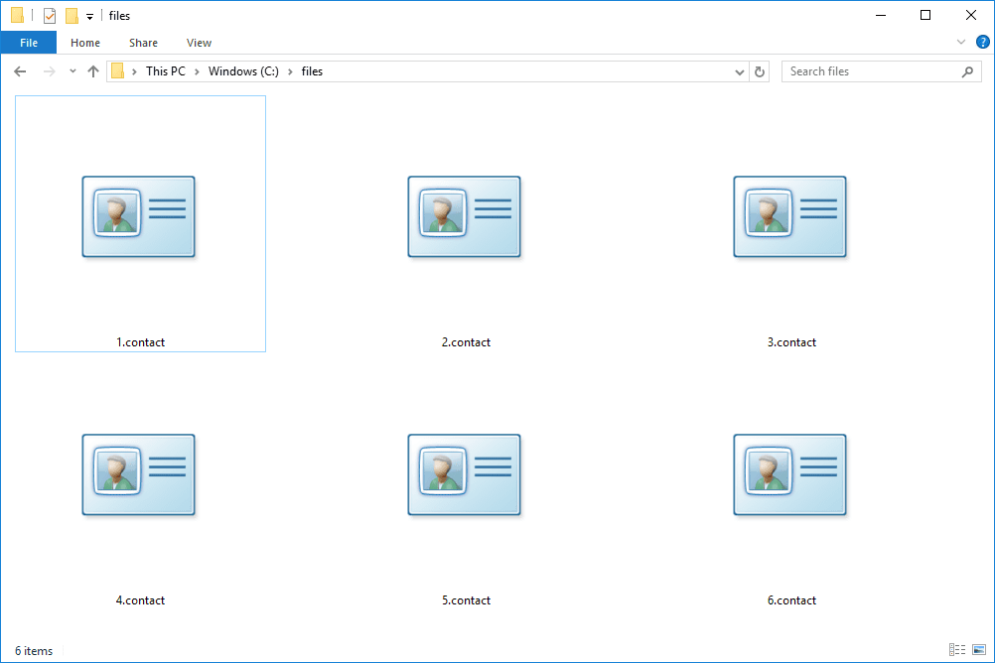Expand the ribbon using the chevron
Screen dimensions: 995x663
[960, 43]
